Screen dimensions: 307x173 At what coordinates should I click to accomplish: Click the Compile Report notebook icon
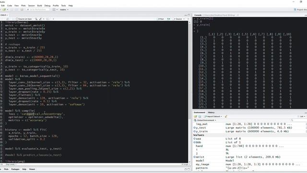(48, 19)
